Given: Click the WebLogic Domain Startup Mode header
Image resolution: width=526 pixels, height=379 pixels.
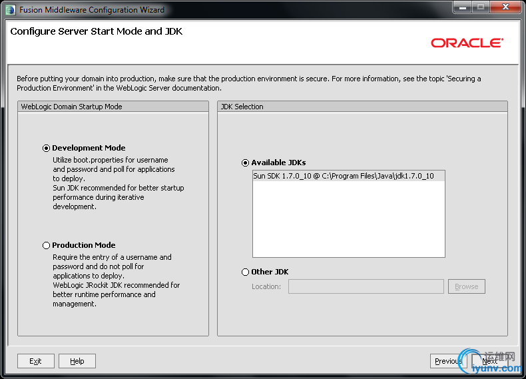Looking at the screenshot, I should tap(113, 107).
